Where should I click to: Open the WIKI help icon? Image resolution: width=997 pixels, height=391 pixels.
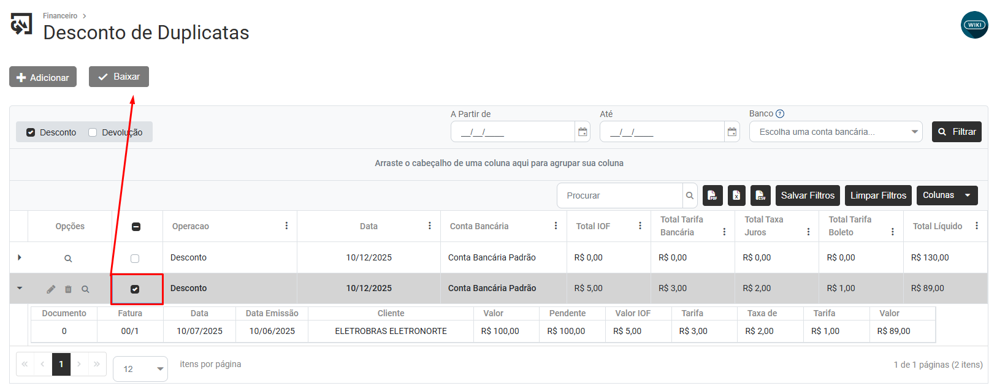click(974, 25)
